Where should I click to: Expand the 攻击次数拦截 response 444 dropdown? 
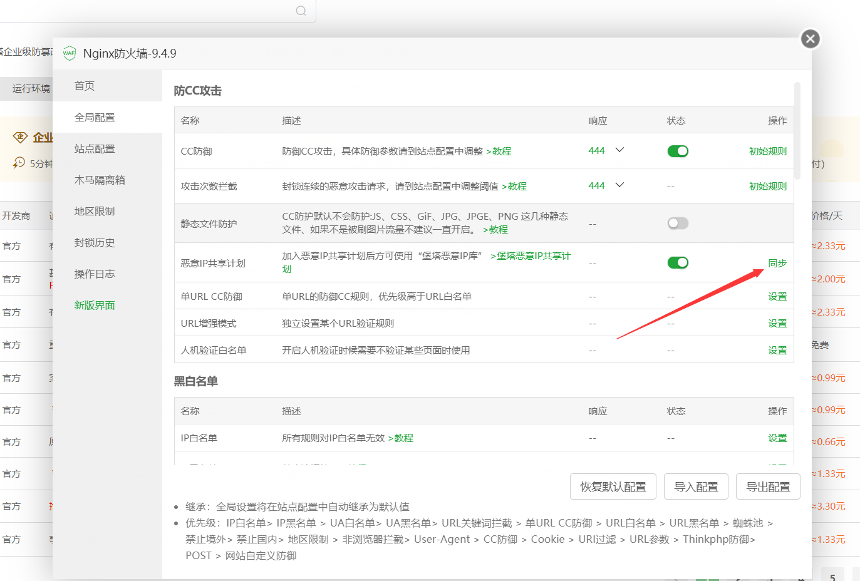coord(606,185)
